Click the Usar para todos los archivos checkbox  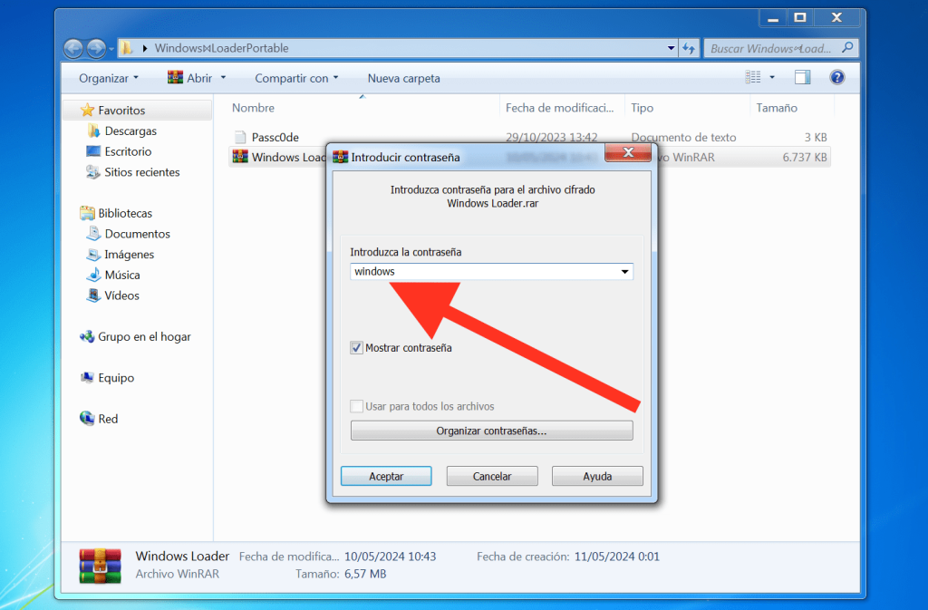click(356, 406)
